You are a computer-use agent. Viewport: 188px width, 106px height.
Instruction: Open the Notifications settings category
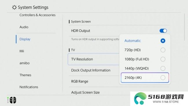coord(29,87)
